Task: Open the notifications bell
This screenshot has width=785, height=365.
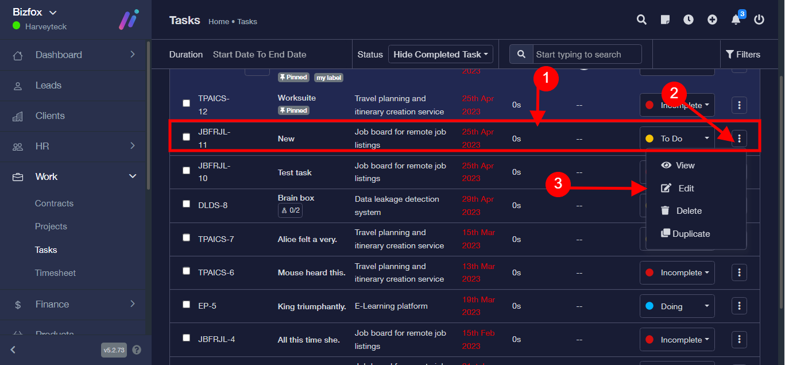Action: (736, 20)
